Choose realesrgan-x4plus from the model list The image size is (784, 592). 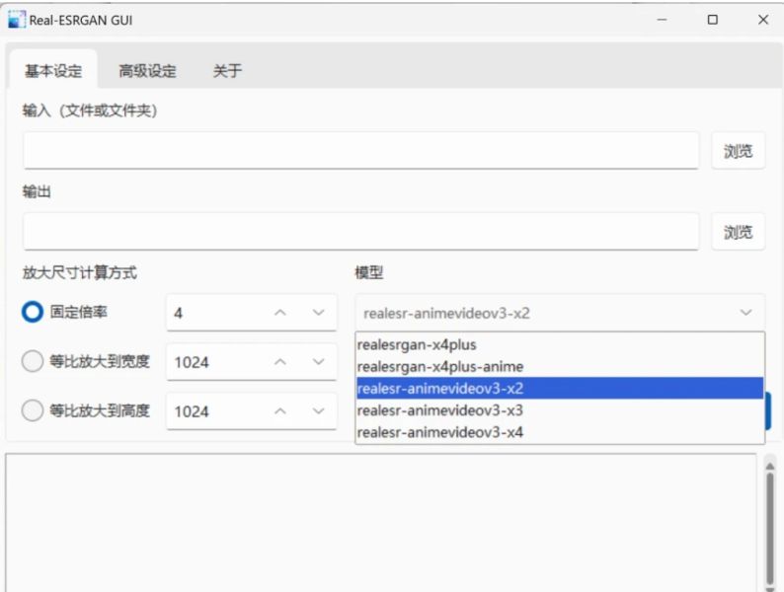560,344
